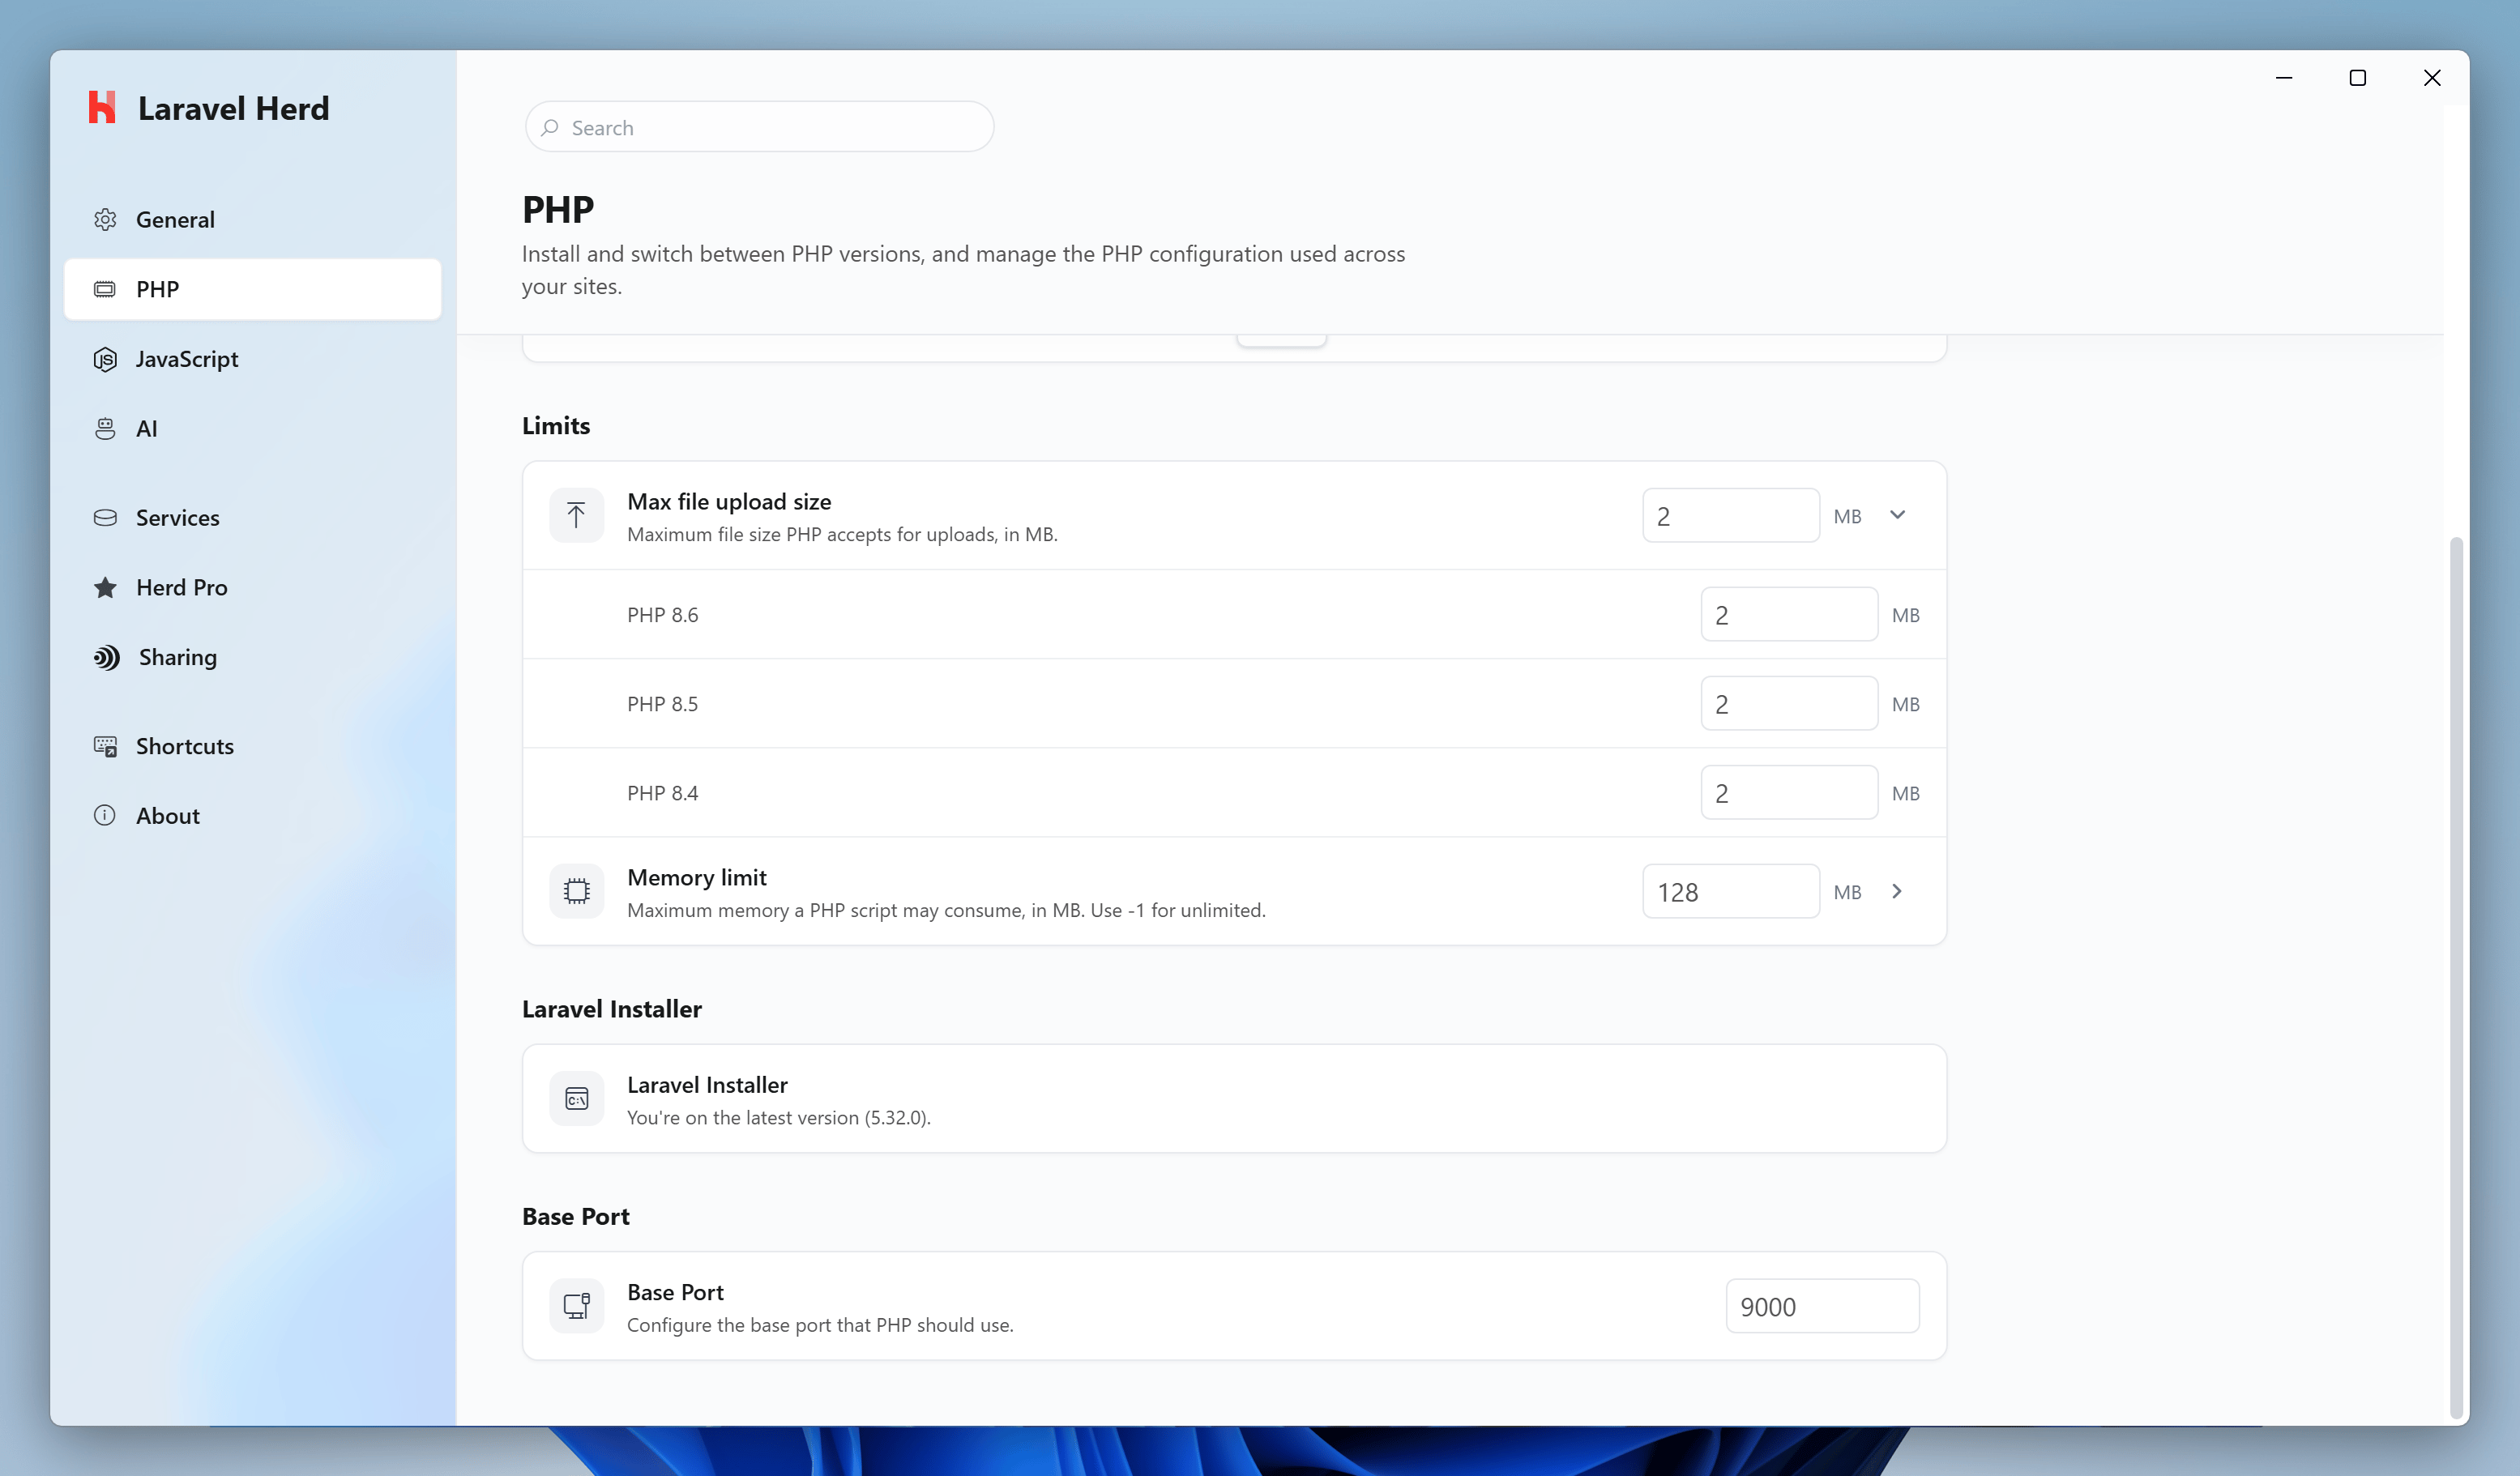Click the Sharing broadcast icon
2520x1476 pixels.
(106, 657)
